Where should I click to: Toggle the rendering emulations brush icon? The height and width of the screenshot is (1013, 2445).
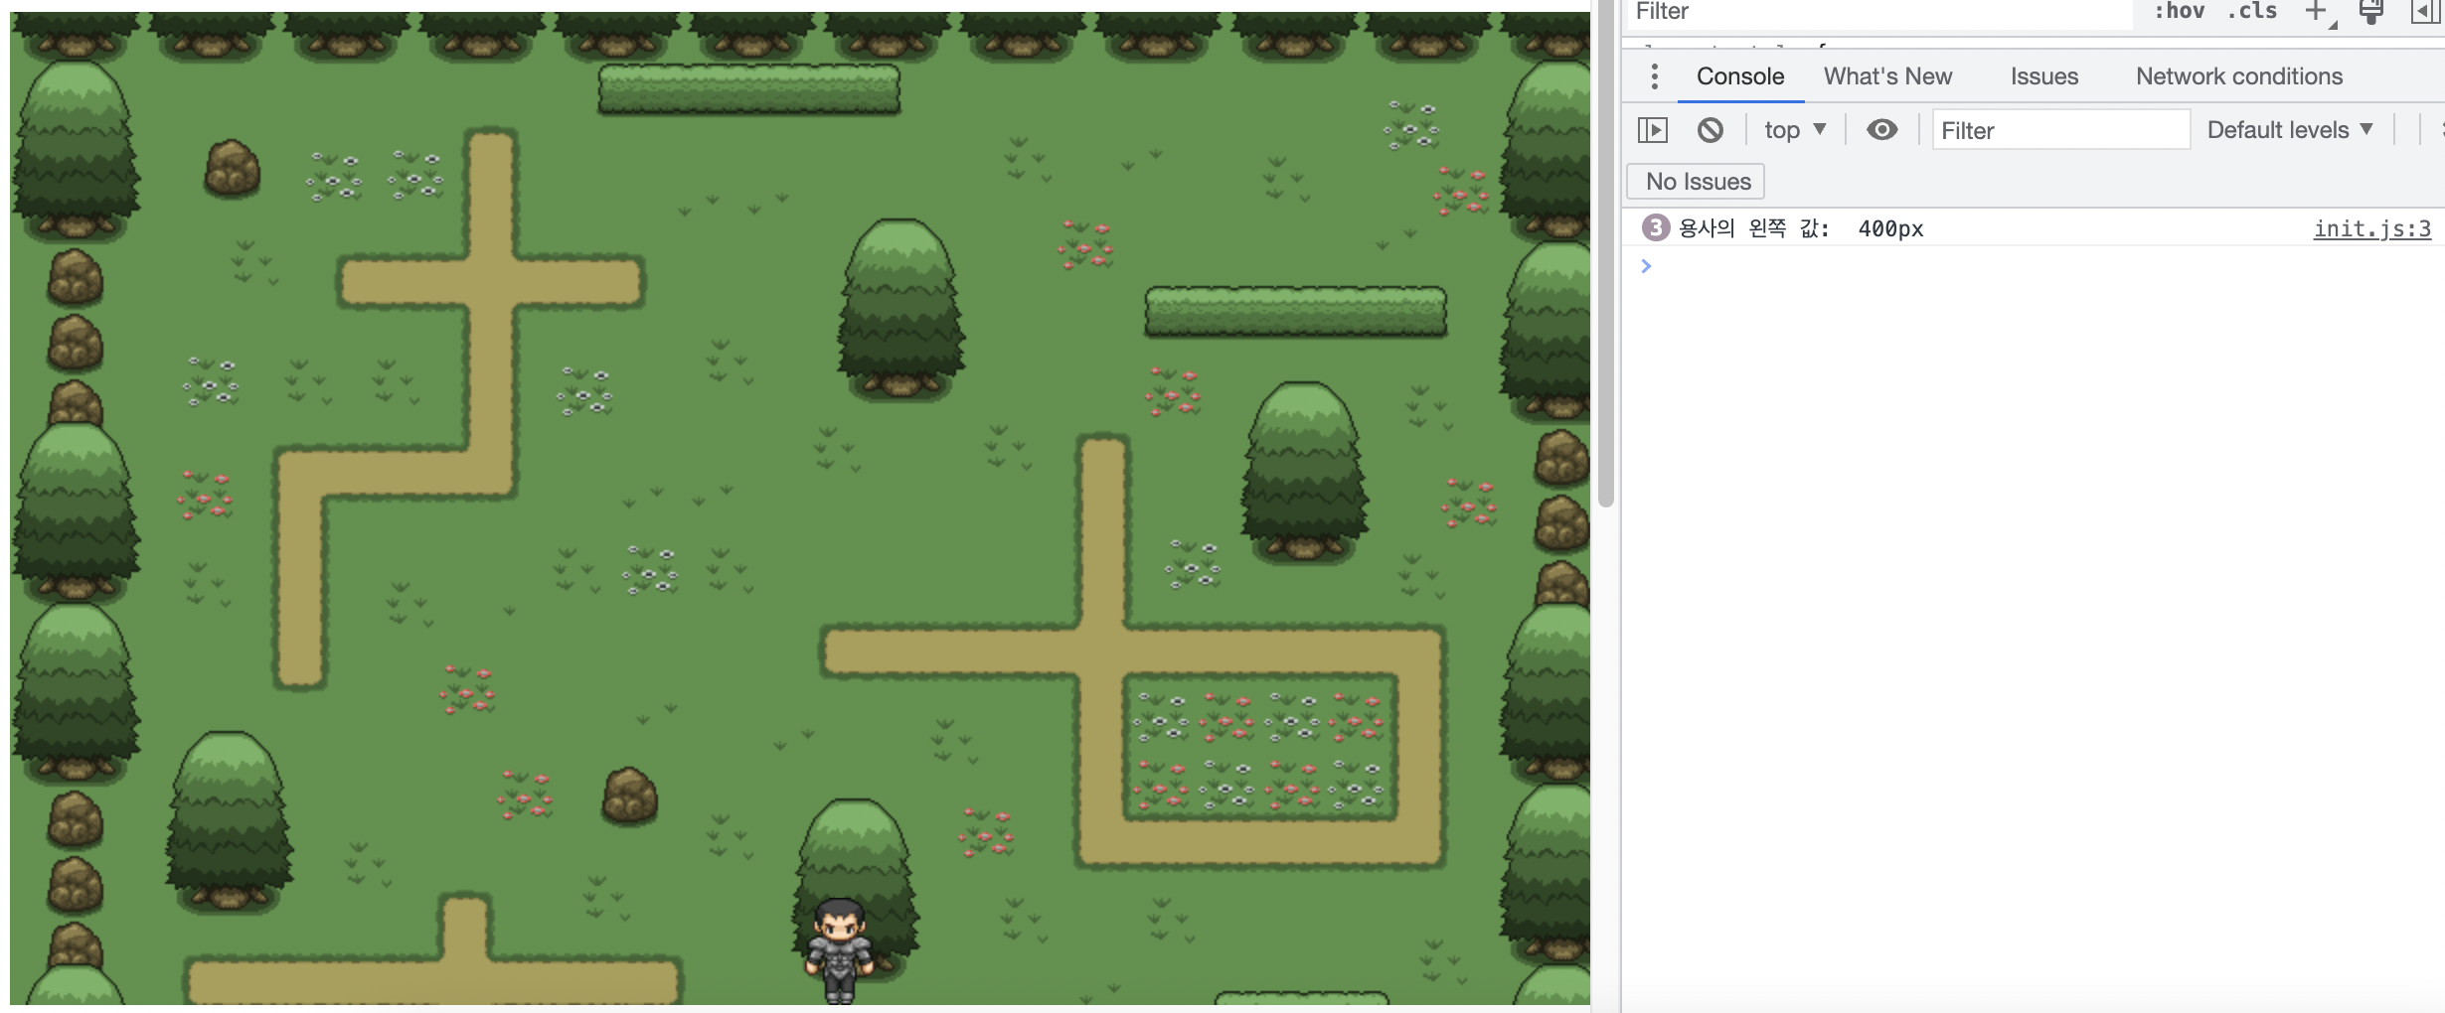pyautogui.click(x=2371, y=12)
